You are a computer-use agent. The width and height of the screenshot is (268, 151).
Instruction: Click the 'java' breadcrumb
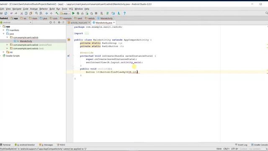(x=44, y=18)
